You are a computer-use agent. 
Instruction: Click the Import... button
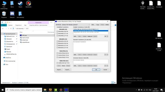pyautogui.click(x=59, y=70)
